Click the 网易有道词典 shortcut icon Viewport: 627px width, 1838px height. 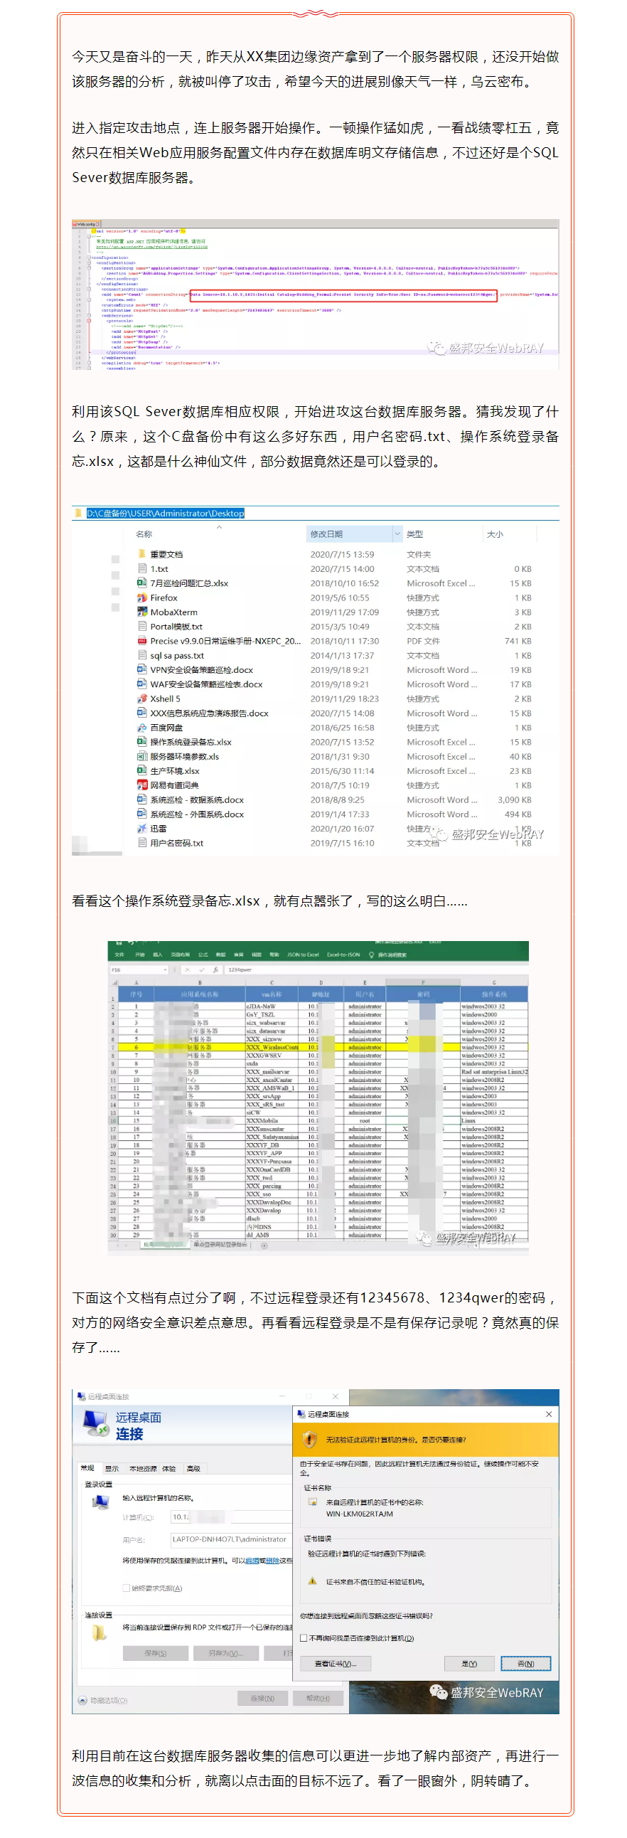[x=142, y=785]
